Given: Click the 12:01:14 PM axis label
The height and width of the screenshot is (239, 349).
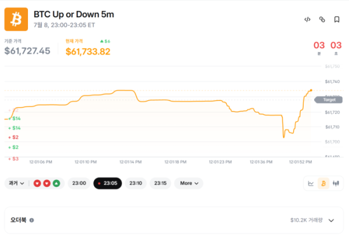Looking at the screenshot, I should coord(131,162).
